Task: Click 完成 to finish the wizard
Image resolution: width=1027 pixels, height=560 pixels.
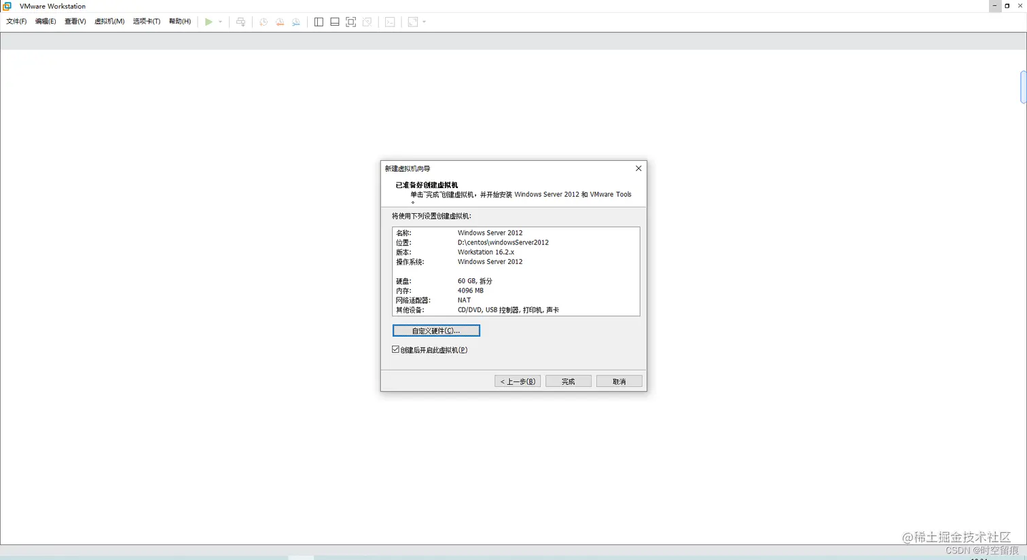Action: 569,381
